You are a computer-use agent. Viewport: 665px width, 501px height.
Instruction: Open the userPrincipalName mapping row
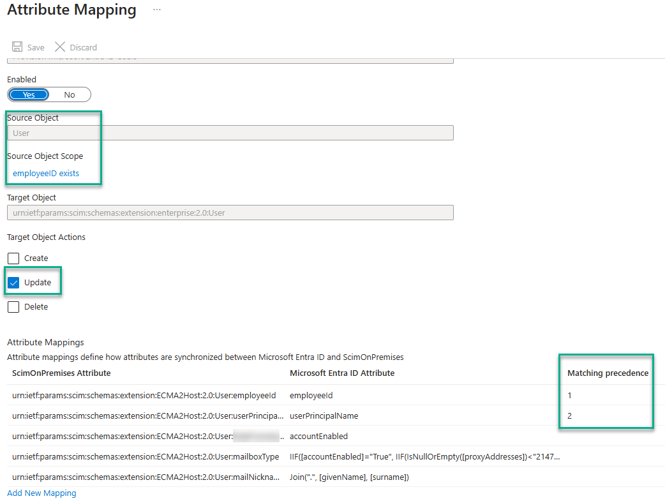(148, 415)
